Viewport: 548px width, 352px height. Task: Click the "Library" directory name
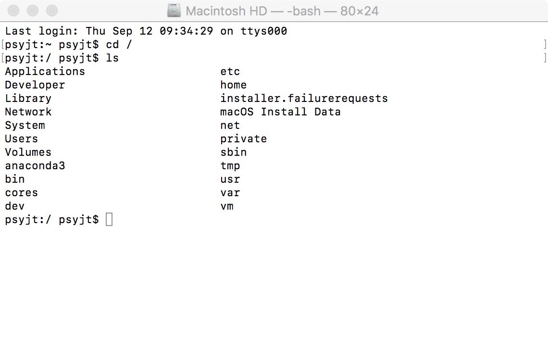28,99
